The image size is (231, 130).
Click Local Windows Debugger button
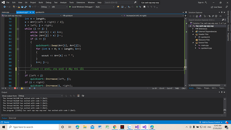coord(82,7)
